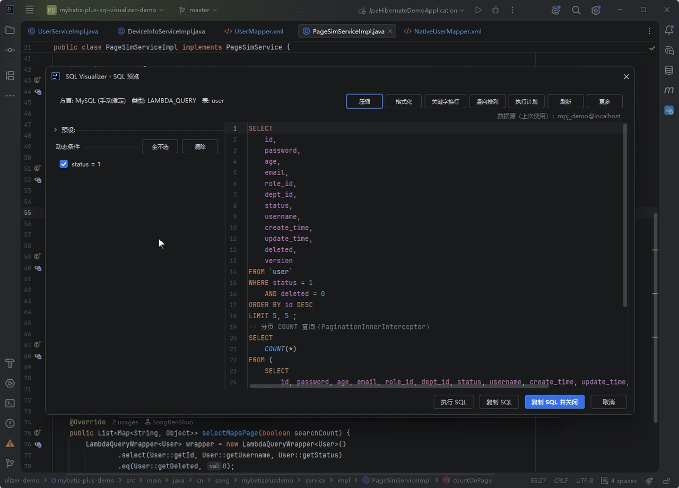This screenshot has height=488, width=679.
Task: Run JpaHibernateDemoApplication with play icon
Action: [x=478, y=10]
